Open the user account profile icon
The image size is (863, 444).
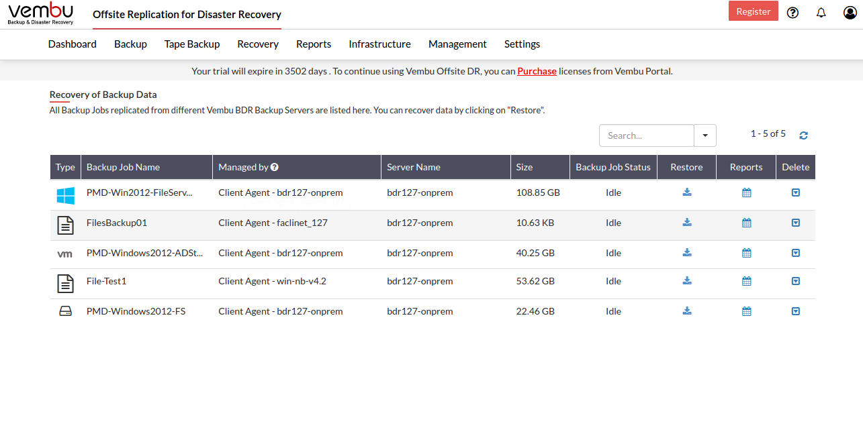pos(850,12)
